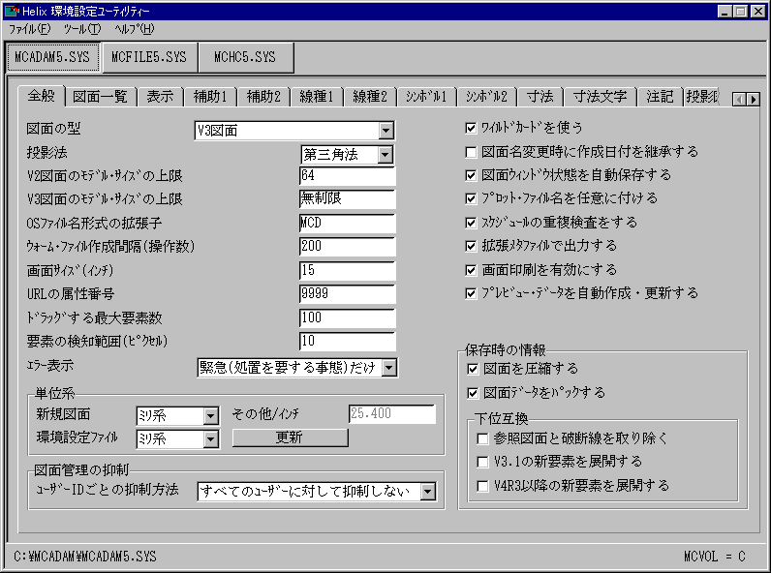Select the MCADAM5.SYS file button
Viewport: 771px width, 573px height.
pos(52,57)
